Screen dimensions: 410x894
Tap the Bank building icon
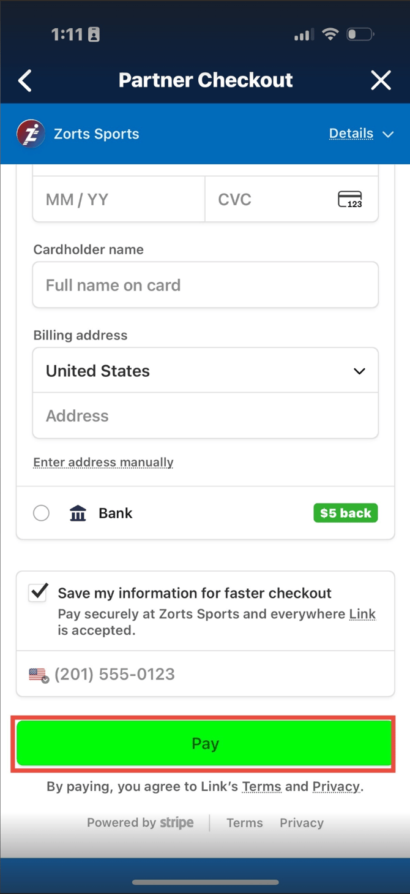point(78,513)
